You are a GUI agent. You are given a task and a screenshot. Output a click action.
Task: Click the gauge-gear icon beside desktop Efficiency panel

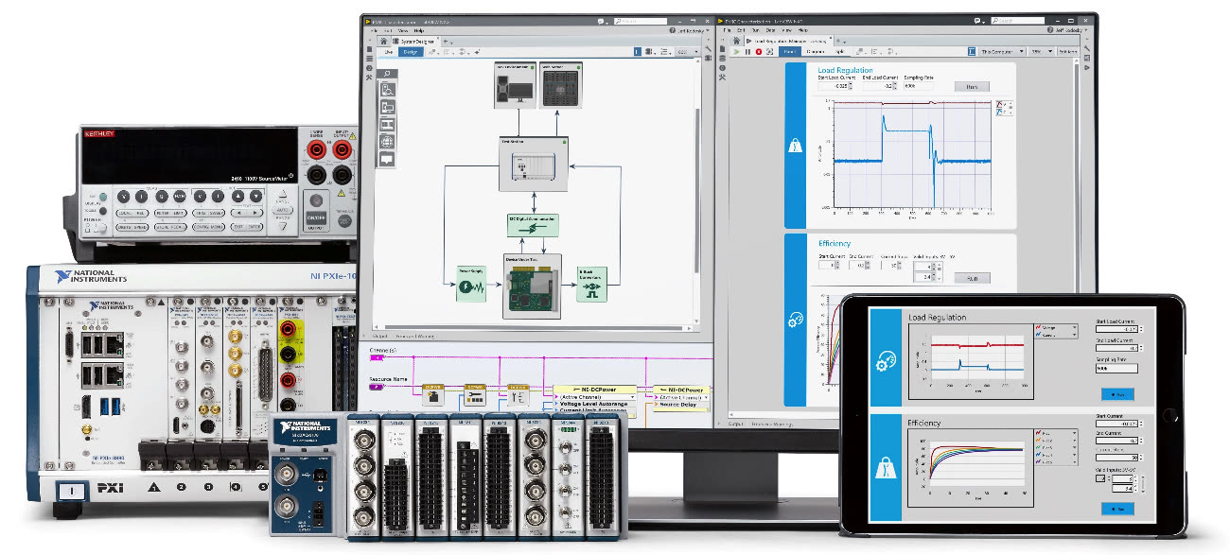pyautogui.click(x=796, y=321)
